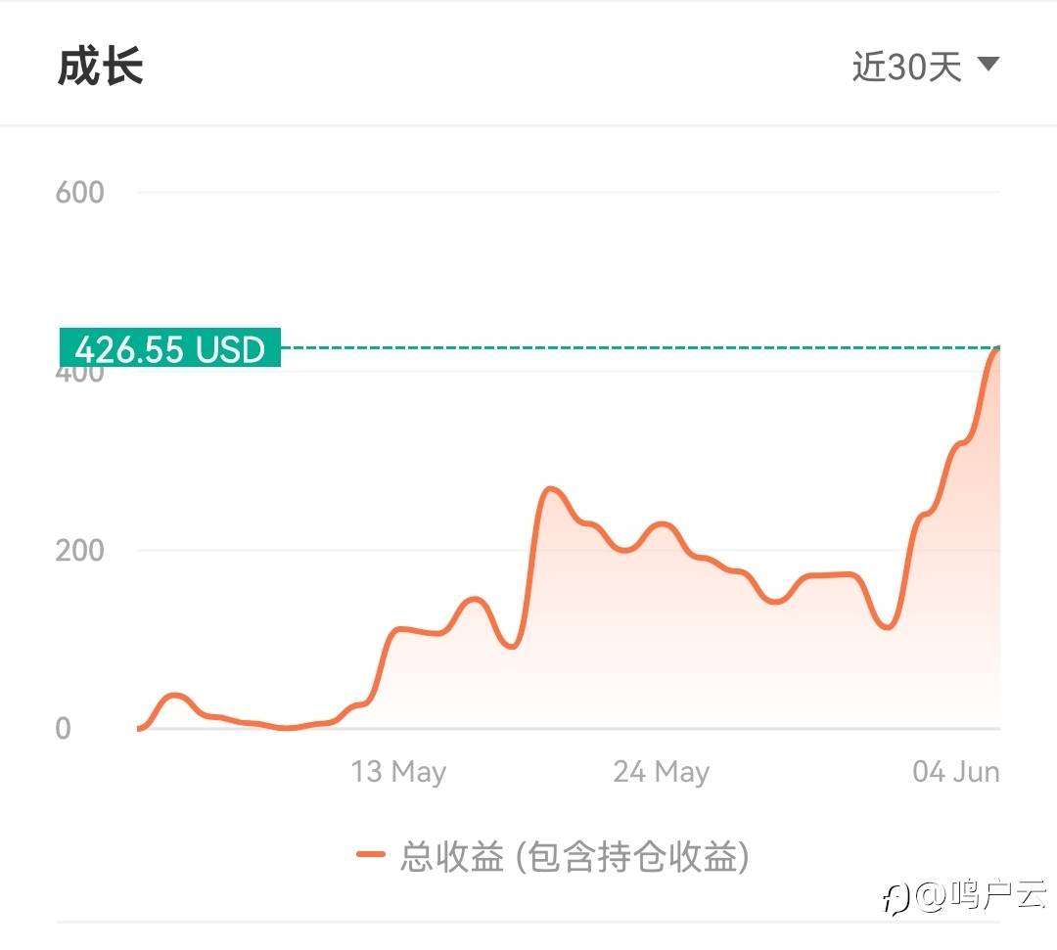Viewport: 1057px width, 950px height.
Task: Click the orange legend line marker
Action: (371, 855)
